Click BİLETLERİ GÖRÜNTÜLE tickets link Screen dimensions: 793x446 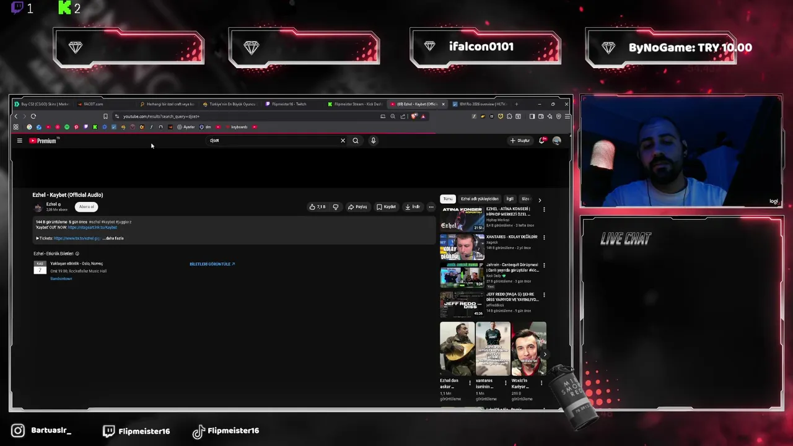(212, 264)
